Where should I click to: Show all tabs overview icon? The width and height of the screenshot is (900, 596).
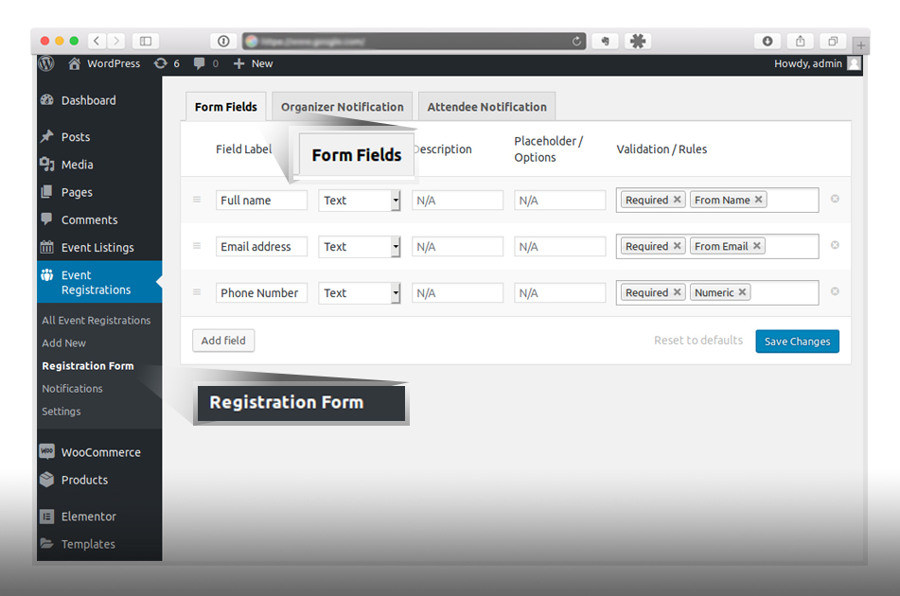pos(833,41)
